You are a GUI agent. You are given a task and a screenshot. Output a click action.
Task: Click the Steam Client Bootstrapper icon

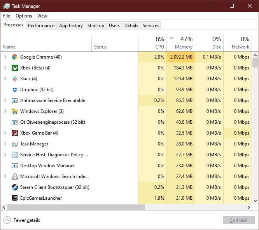pos(15,187)
